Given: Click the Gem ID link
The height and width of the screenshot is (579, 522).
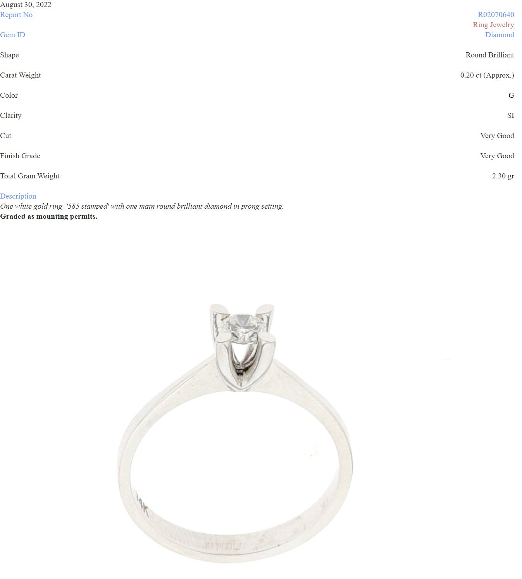Looking at the screenshot, I should tap(12, 35).
